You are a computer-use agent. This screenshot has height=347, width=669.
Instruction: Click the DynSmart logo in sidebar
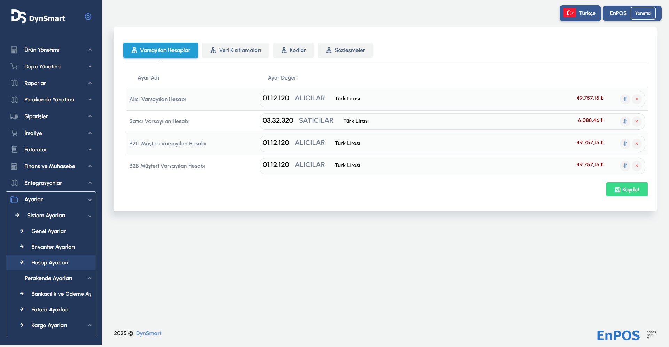pos(38,17)
